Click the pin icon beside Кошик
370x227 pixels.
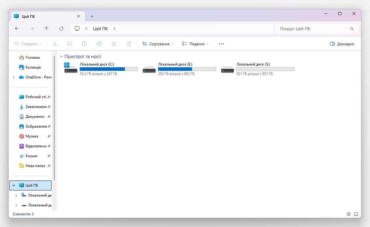pyautogui.click(x=49, y=156)
